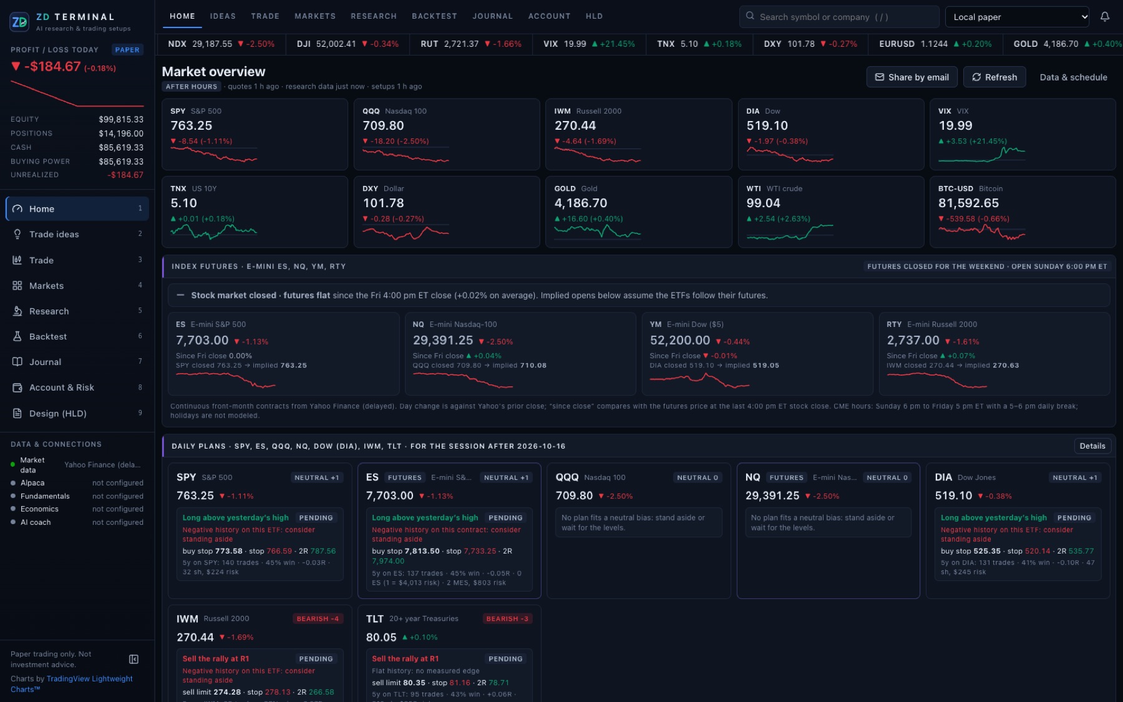Select the RTY E-mini Russell 2000 futures card
1123x702 pixels.
tap(994, 354)
